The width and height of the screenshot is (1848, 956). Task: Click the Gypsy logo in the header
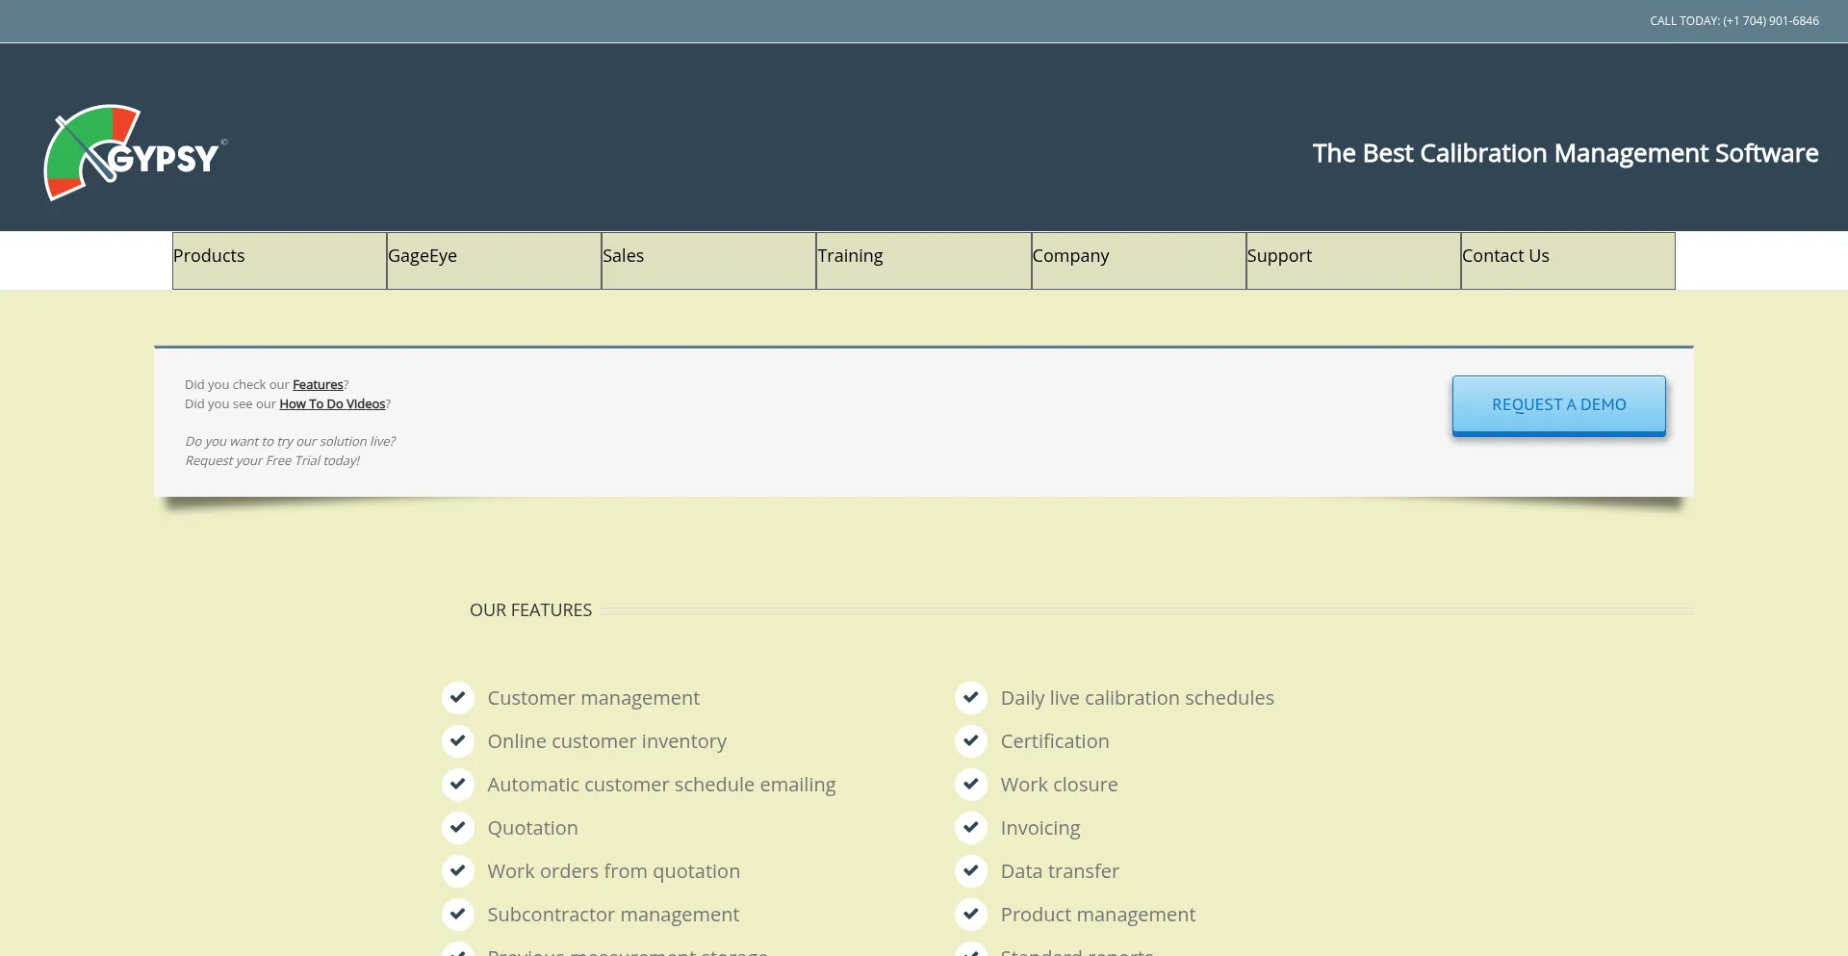tap(135, 153)
